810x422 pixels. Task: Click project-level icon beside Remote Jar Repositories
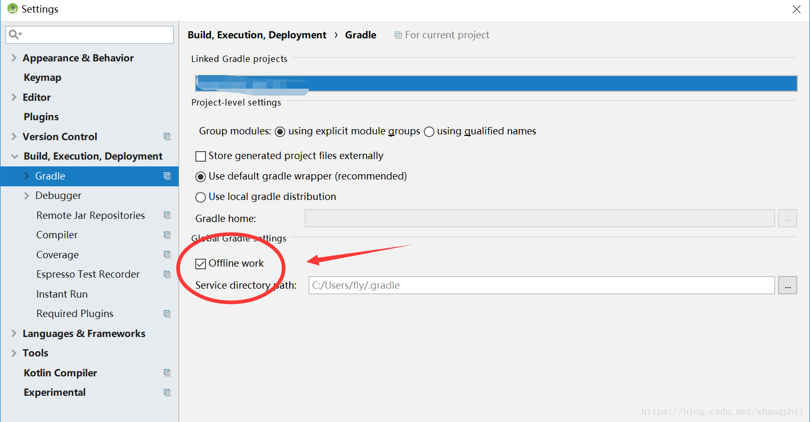(167, 215)
